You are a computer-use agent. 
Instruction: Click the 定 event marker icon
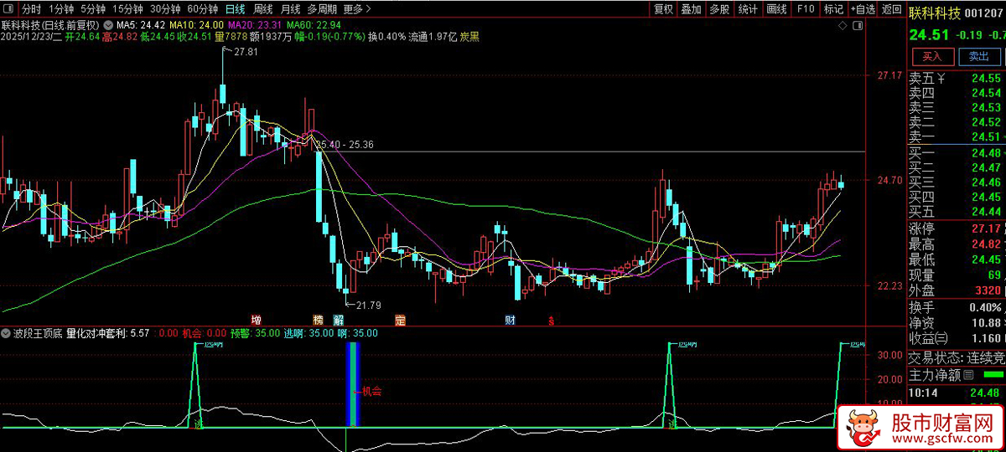coord(400,320)
